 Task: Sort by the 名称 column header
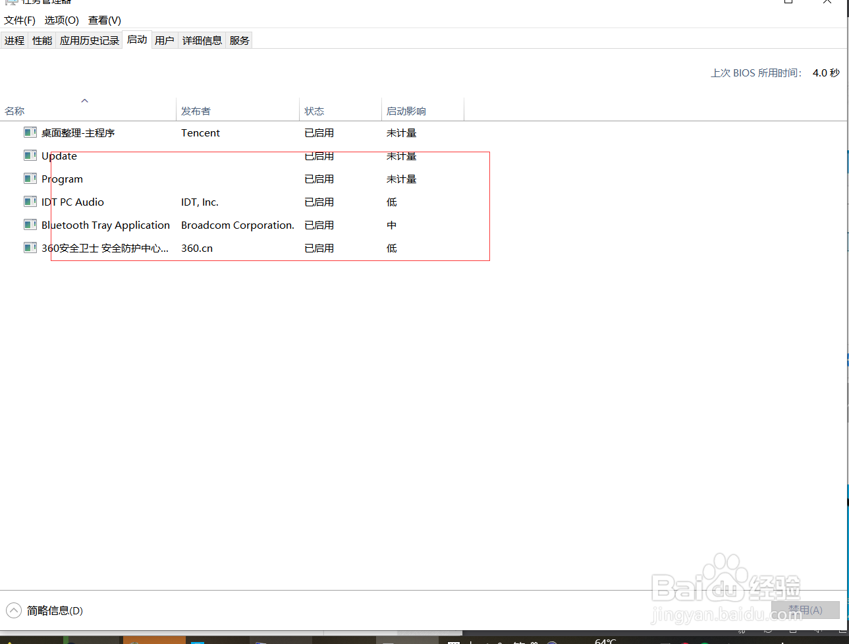(x=88, y=111)
